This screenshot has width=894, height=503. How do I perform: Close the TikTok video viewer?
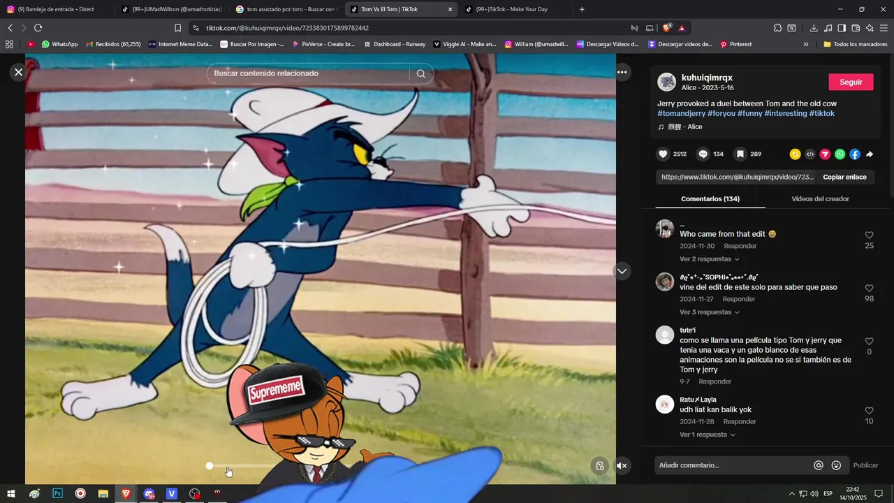point(19,72)
